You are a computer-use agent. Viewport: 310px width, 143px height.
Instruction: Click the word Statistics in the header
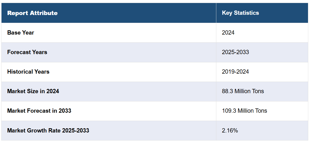point(246,13)
